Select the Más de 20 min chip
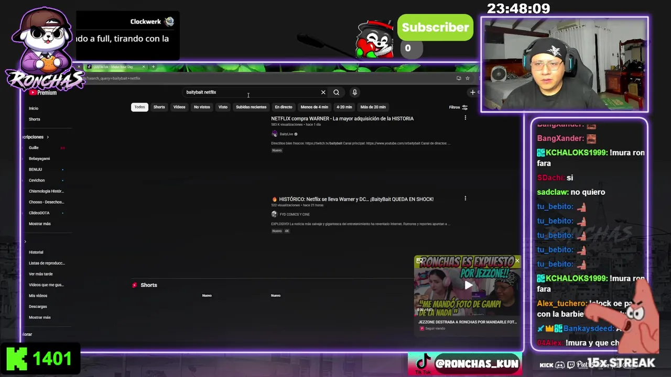This screenshot has width=671, height=377. [373, 107]
